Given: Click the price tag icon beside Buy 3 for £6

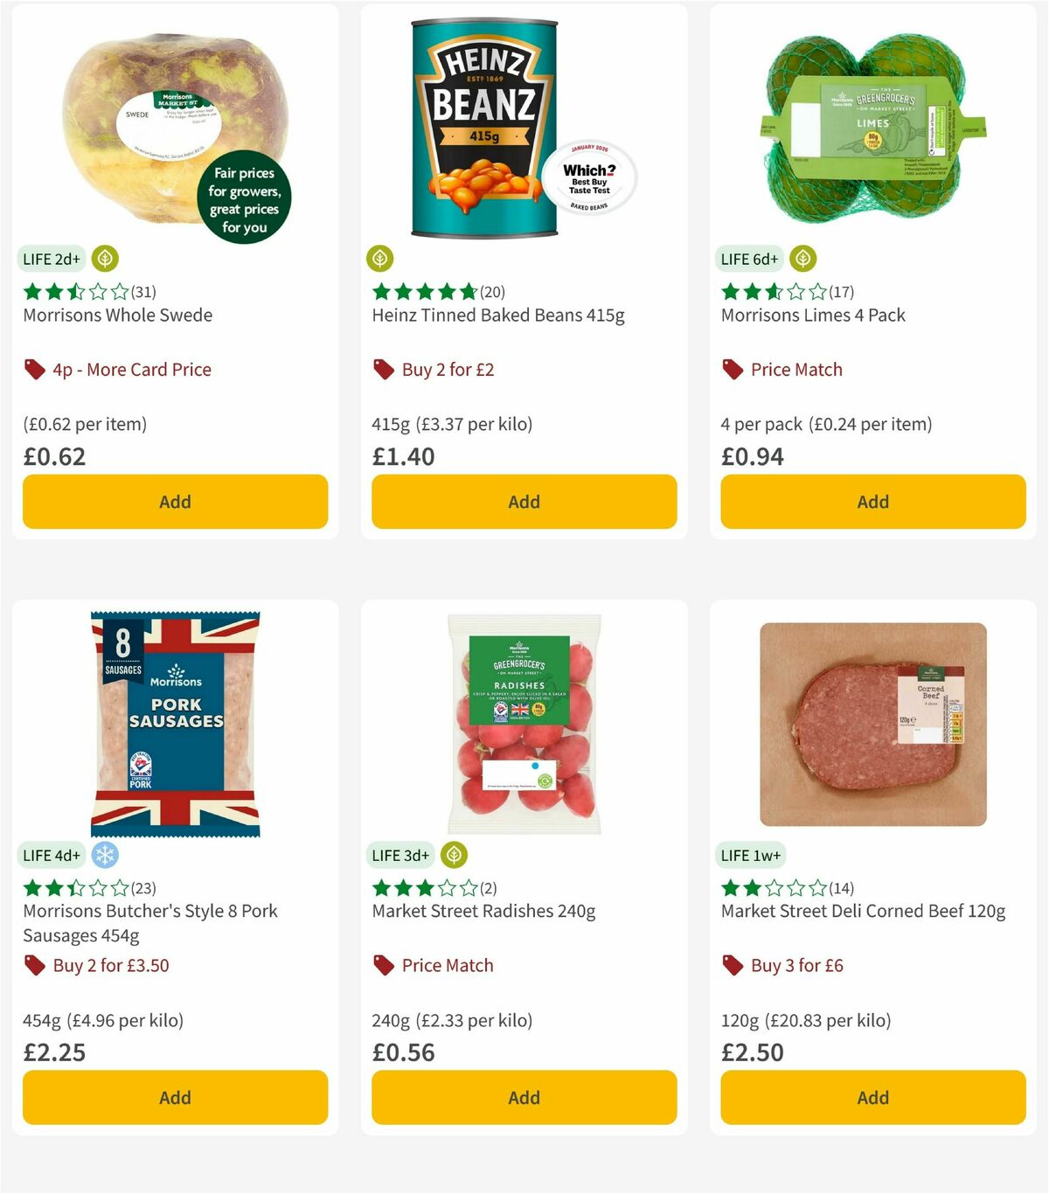Looking at the screenshot, I should 731,966.
